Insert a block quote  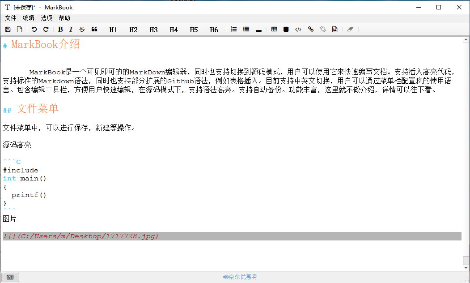click(94, 30)
